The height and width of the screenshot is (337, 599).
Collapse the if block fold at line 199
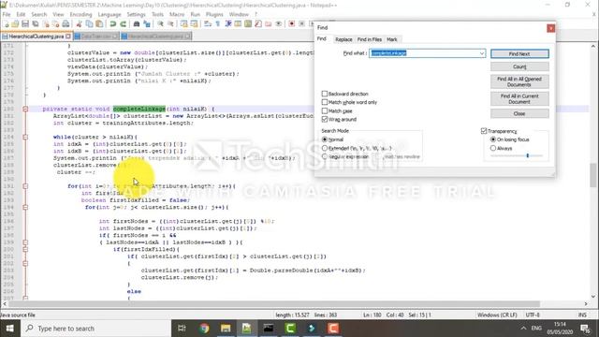point(25,242)
